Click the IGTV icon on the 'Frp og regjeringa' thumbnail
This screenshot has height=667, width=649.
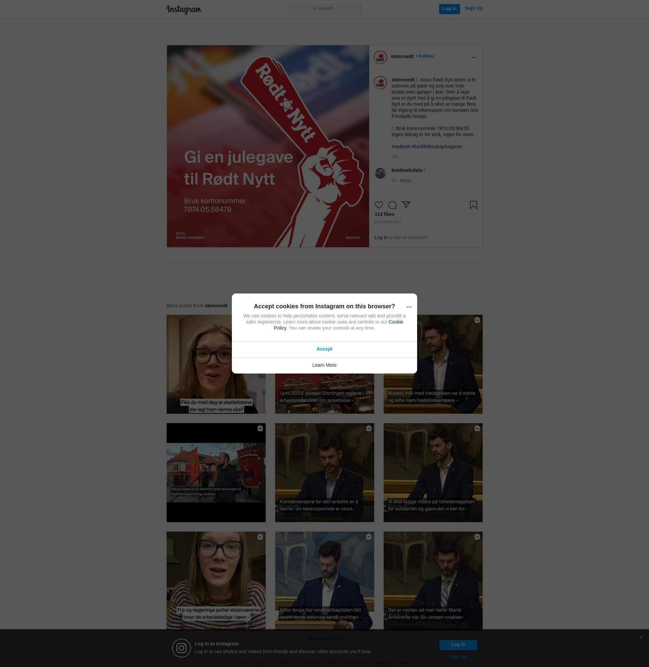pos(260,537)
